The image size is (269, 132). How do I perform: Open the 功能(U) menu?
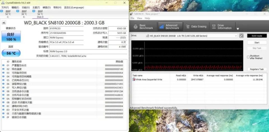pos(26,8)
